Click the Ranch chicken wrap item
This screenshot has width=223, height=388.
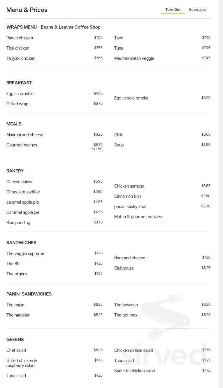pyautogui.click(x=20, y=38)
